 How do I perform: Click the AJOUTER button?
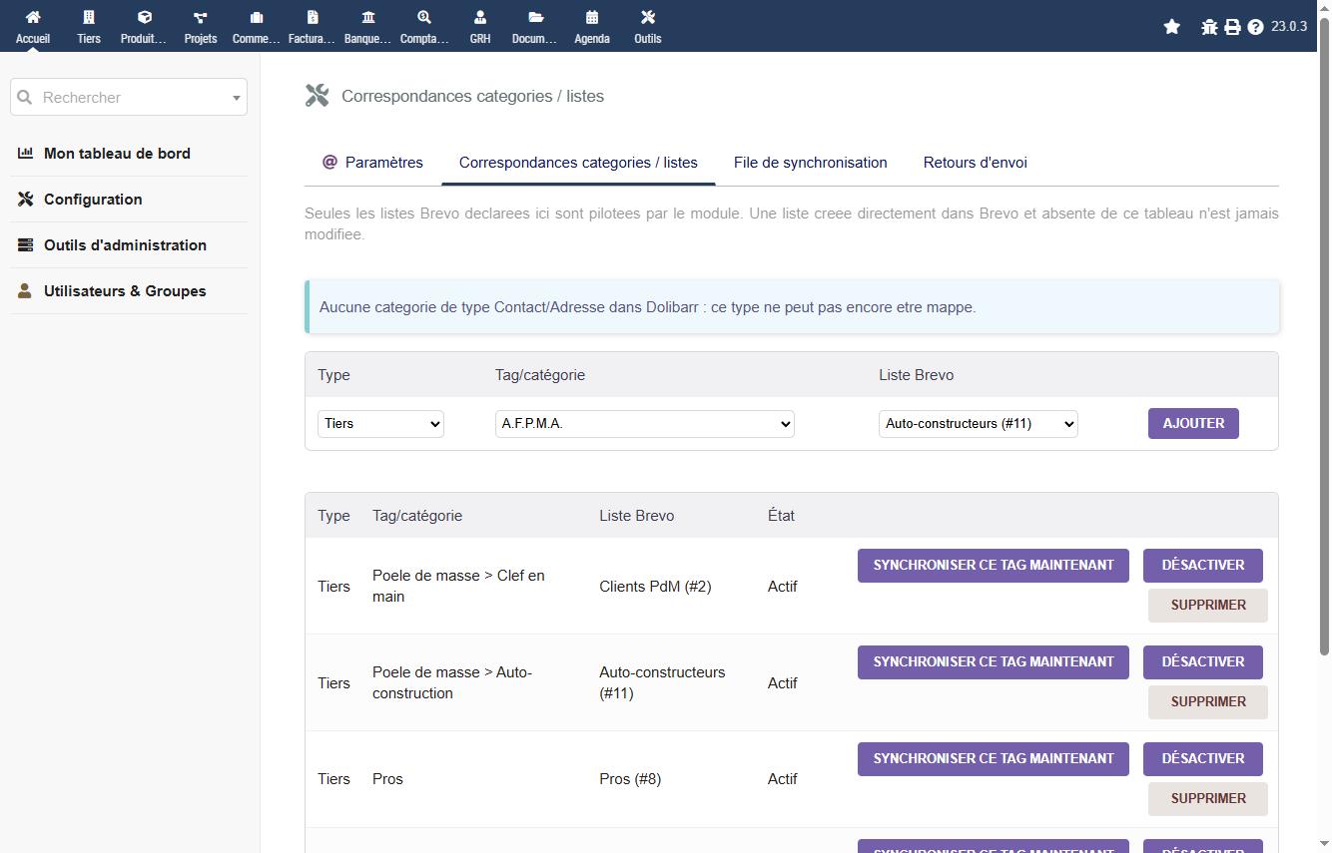(x=1193, y=423)
